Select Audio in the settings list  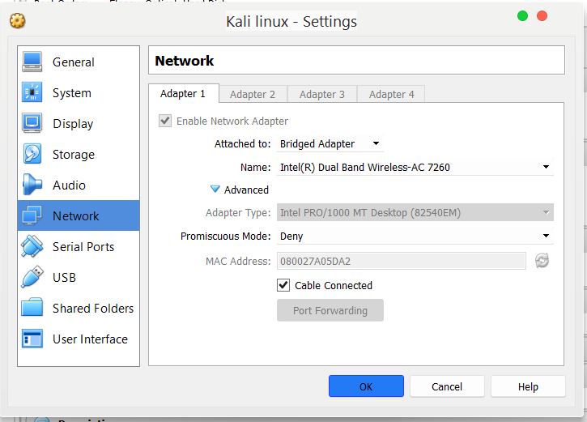coord(79,185)
